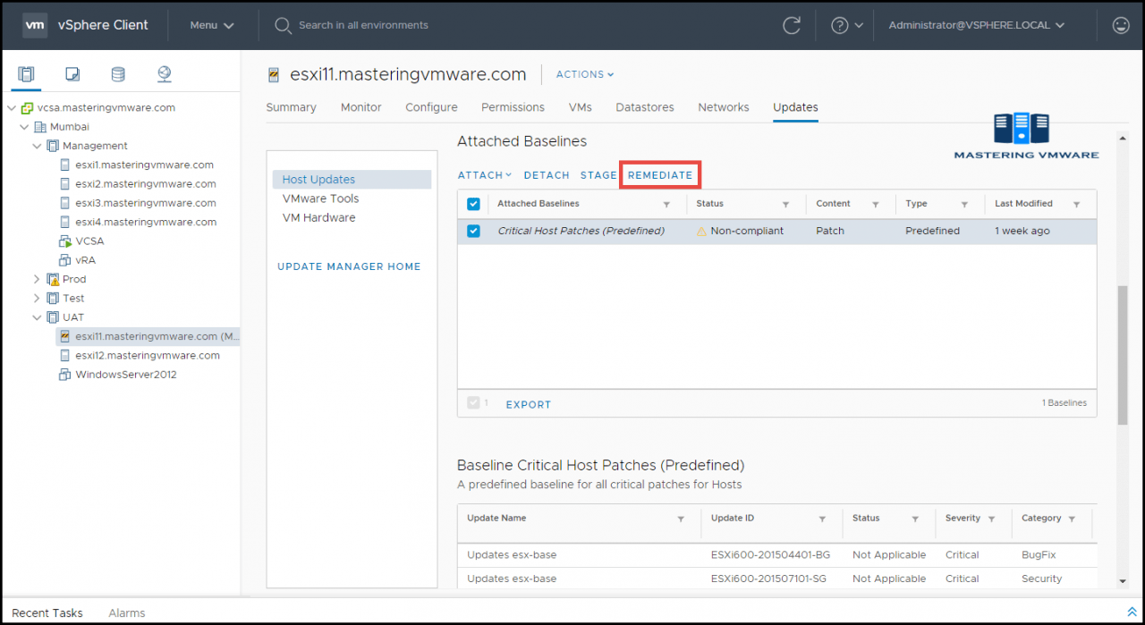Toggle the select-all checkbox in Attached Baselines header
This screenshot has height=625, width=1145.
[x=473, y=203]
